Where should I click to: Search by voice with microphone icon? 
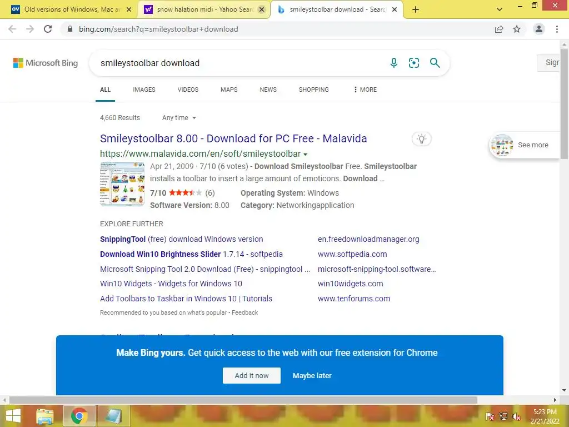point(394,63)
